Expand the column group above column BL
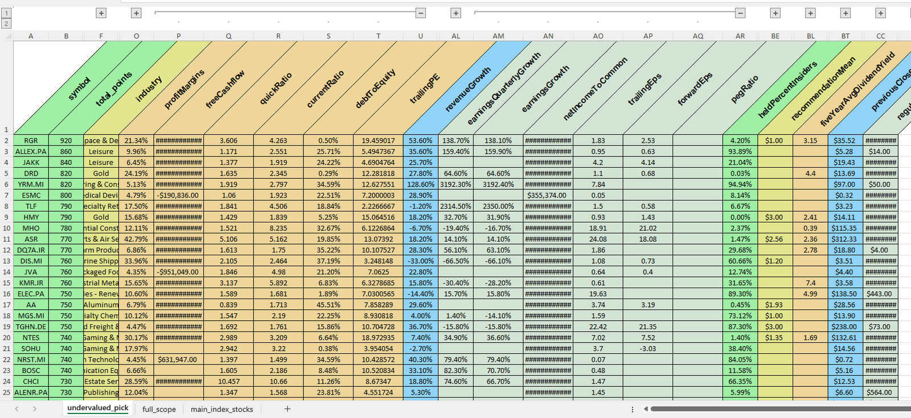 pos(811,13)
